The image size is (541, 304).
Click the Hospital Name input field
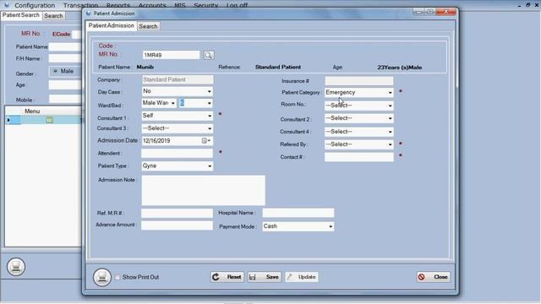tap(298, 213)
